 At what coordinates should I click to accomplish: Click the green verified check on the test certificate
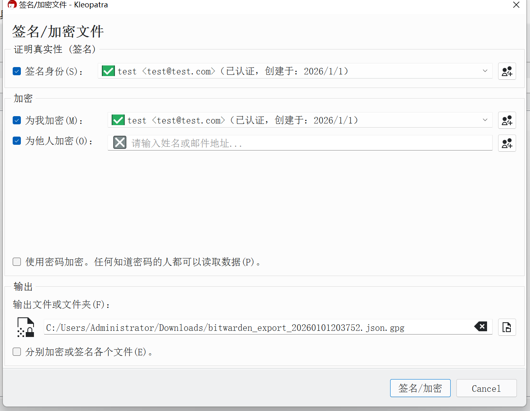[108, 71]
